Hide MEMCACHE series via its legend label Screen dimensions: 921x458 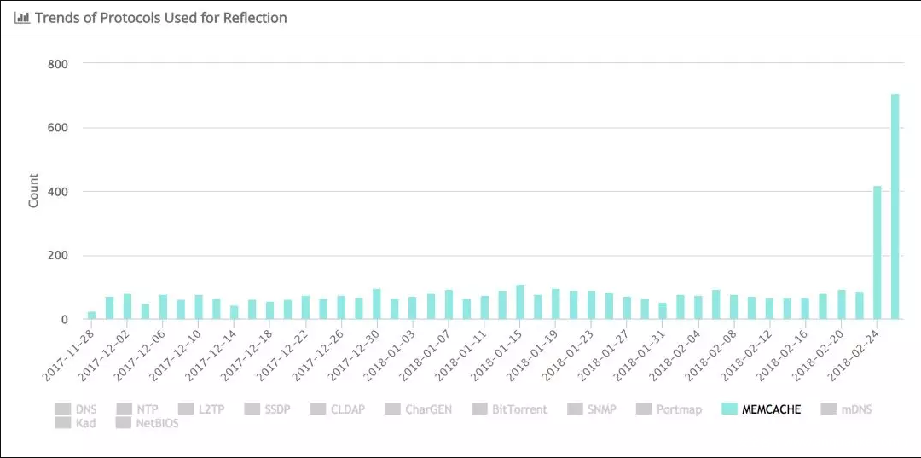pos(771,409)
